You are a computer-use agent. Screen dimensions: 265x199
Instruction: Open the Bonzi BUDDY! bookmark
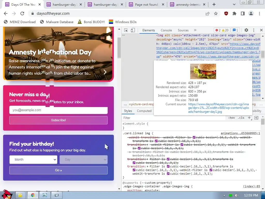(x=91, y=22)
